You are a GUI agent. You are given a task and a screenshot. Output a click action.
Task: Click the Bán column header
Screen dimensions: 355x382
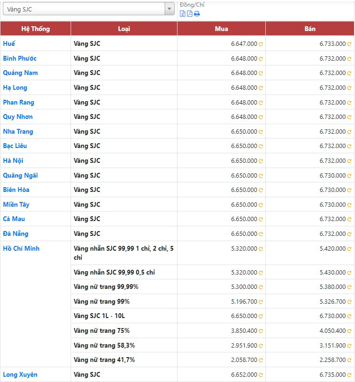click(310, 29)
